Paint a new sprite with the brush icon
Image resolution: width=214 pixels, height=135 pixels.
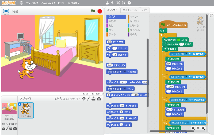point(88,99)
